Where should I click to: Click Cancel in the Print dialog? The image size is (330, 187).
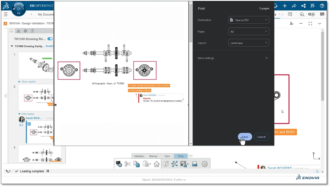261,137
